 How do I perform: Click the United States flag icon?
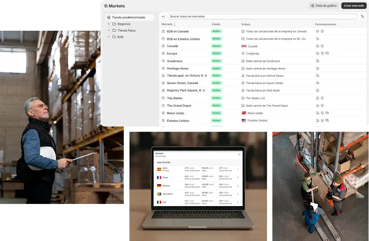pyautogui.click(x=244, y=120)
